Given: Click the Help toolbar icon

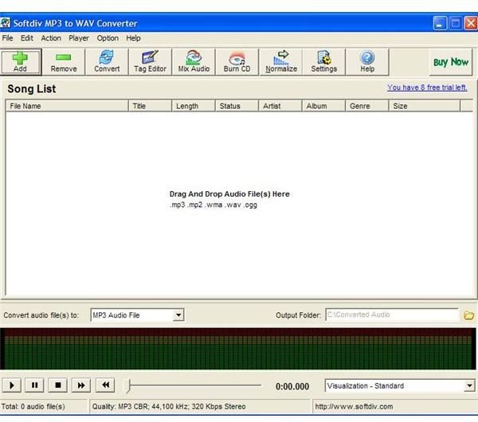Looking at the screenshot, I should pos(367,62).
